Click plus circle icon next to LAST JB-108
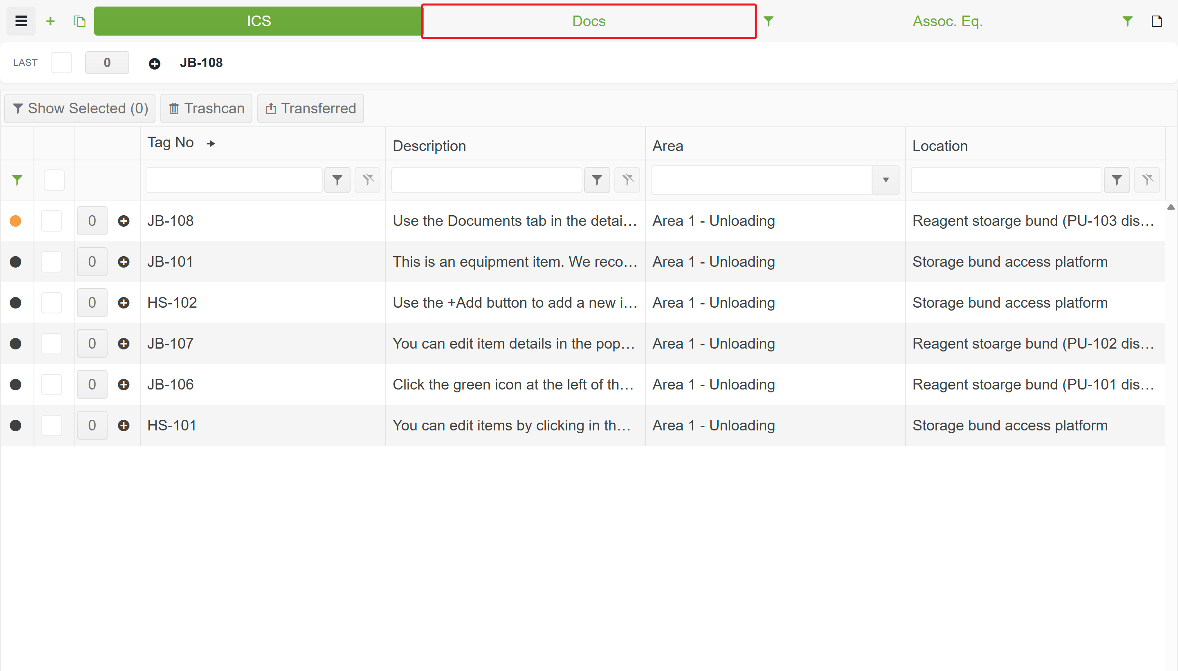 tap(154, 63)
